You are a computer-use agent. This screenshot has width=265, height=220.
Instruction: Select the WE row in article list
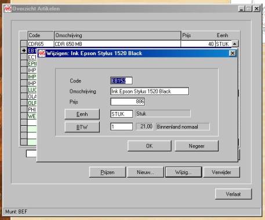[x=32, y=116]
